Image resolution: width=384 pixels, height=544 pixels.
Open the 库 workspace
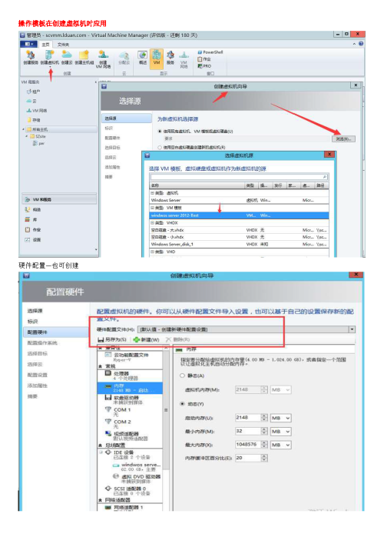coord(31,219)
